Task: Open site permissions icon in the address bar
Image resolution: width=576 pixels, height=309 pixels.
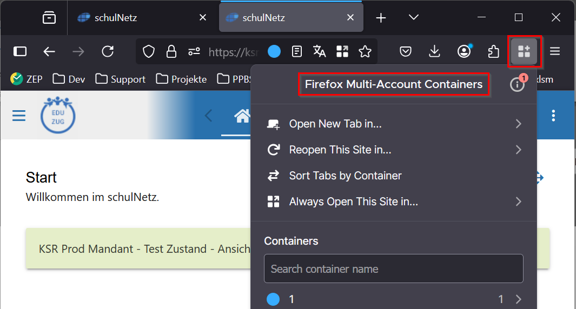Action: 194,51
